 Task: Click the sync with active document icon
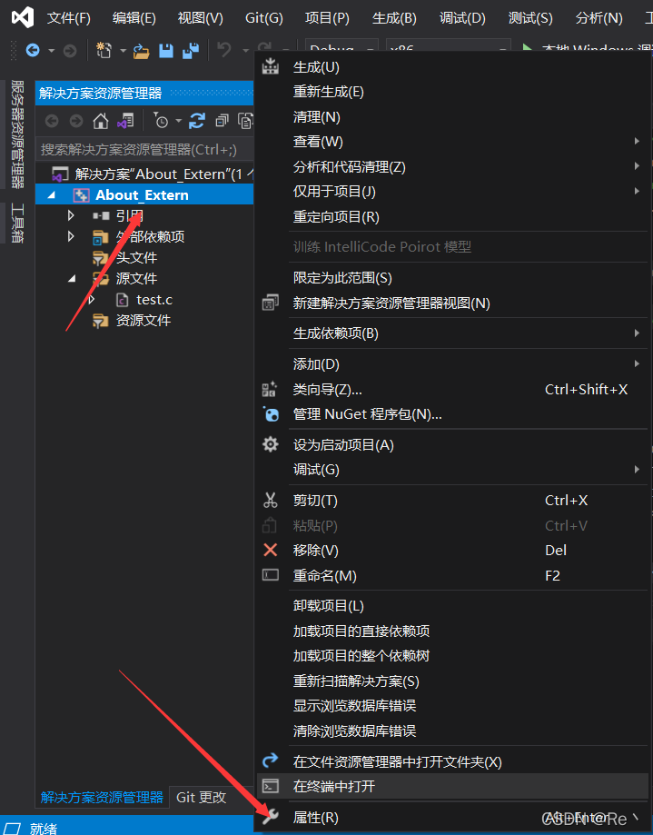pos(197,122)
